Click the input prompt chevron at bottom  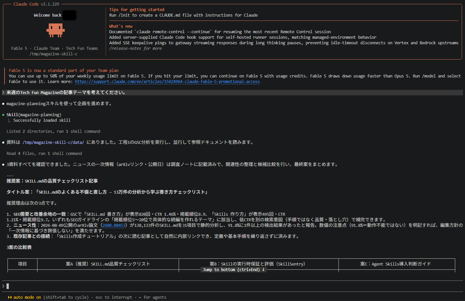pyautogui.click(x=3, y=286)
